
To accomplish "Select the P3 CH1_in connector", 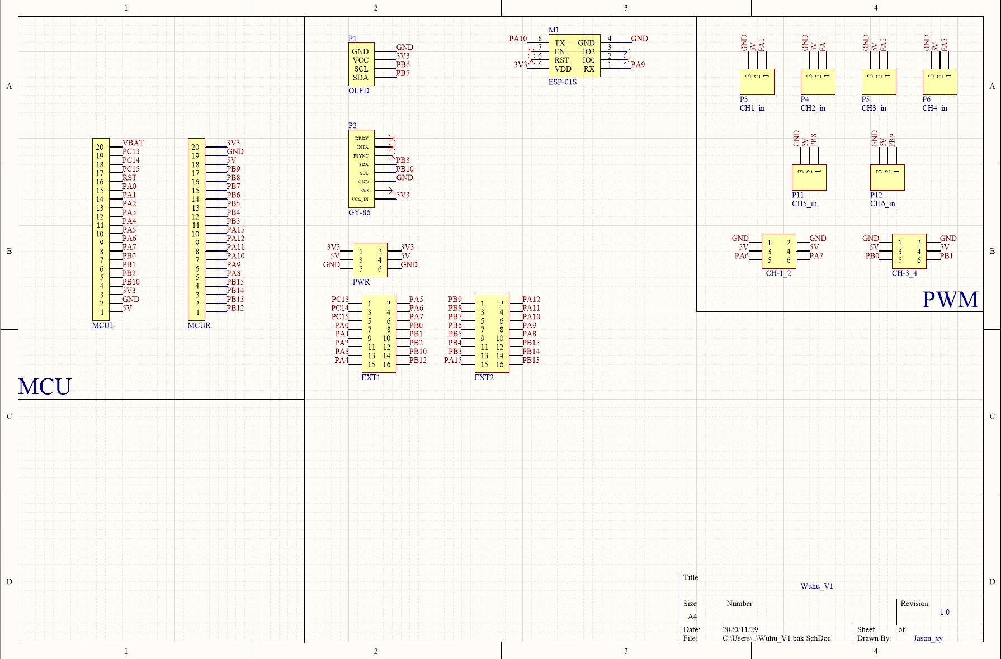I will (x=757, y=82).
